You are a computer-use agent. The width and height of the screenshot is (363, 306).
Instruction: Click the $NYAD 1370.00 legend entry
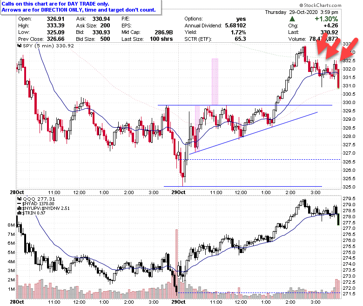click(38, 204)
